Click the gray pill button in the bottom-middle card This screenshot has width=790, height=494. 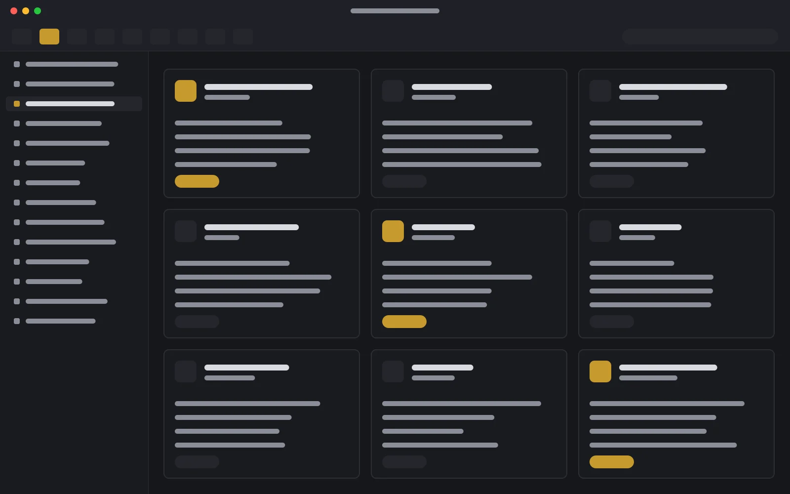(x=404, y=462)
